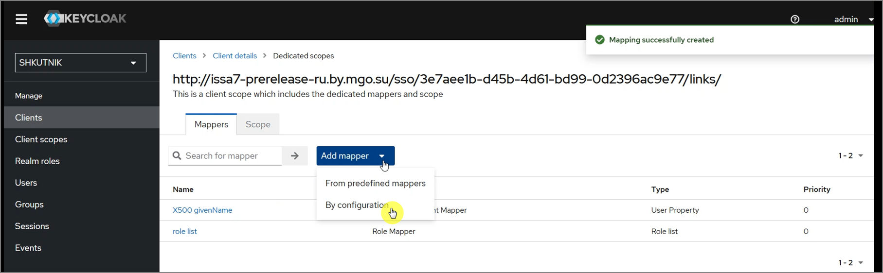Go to Clients in sidebar

tap(82, 118)
